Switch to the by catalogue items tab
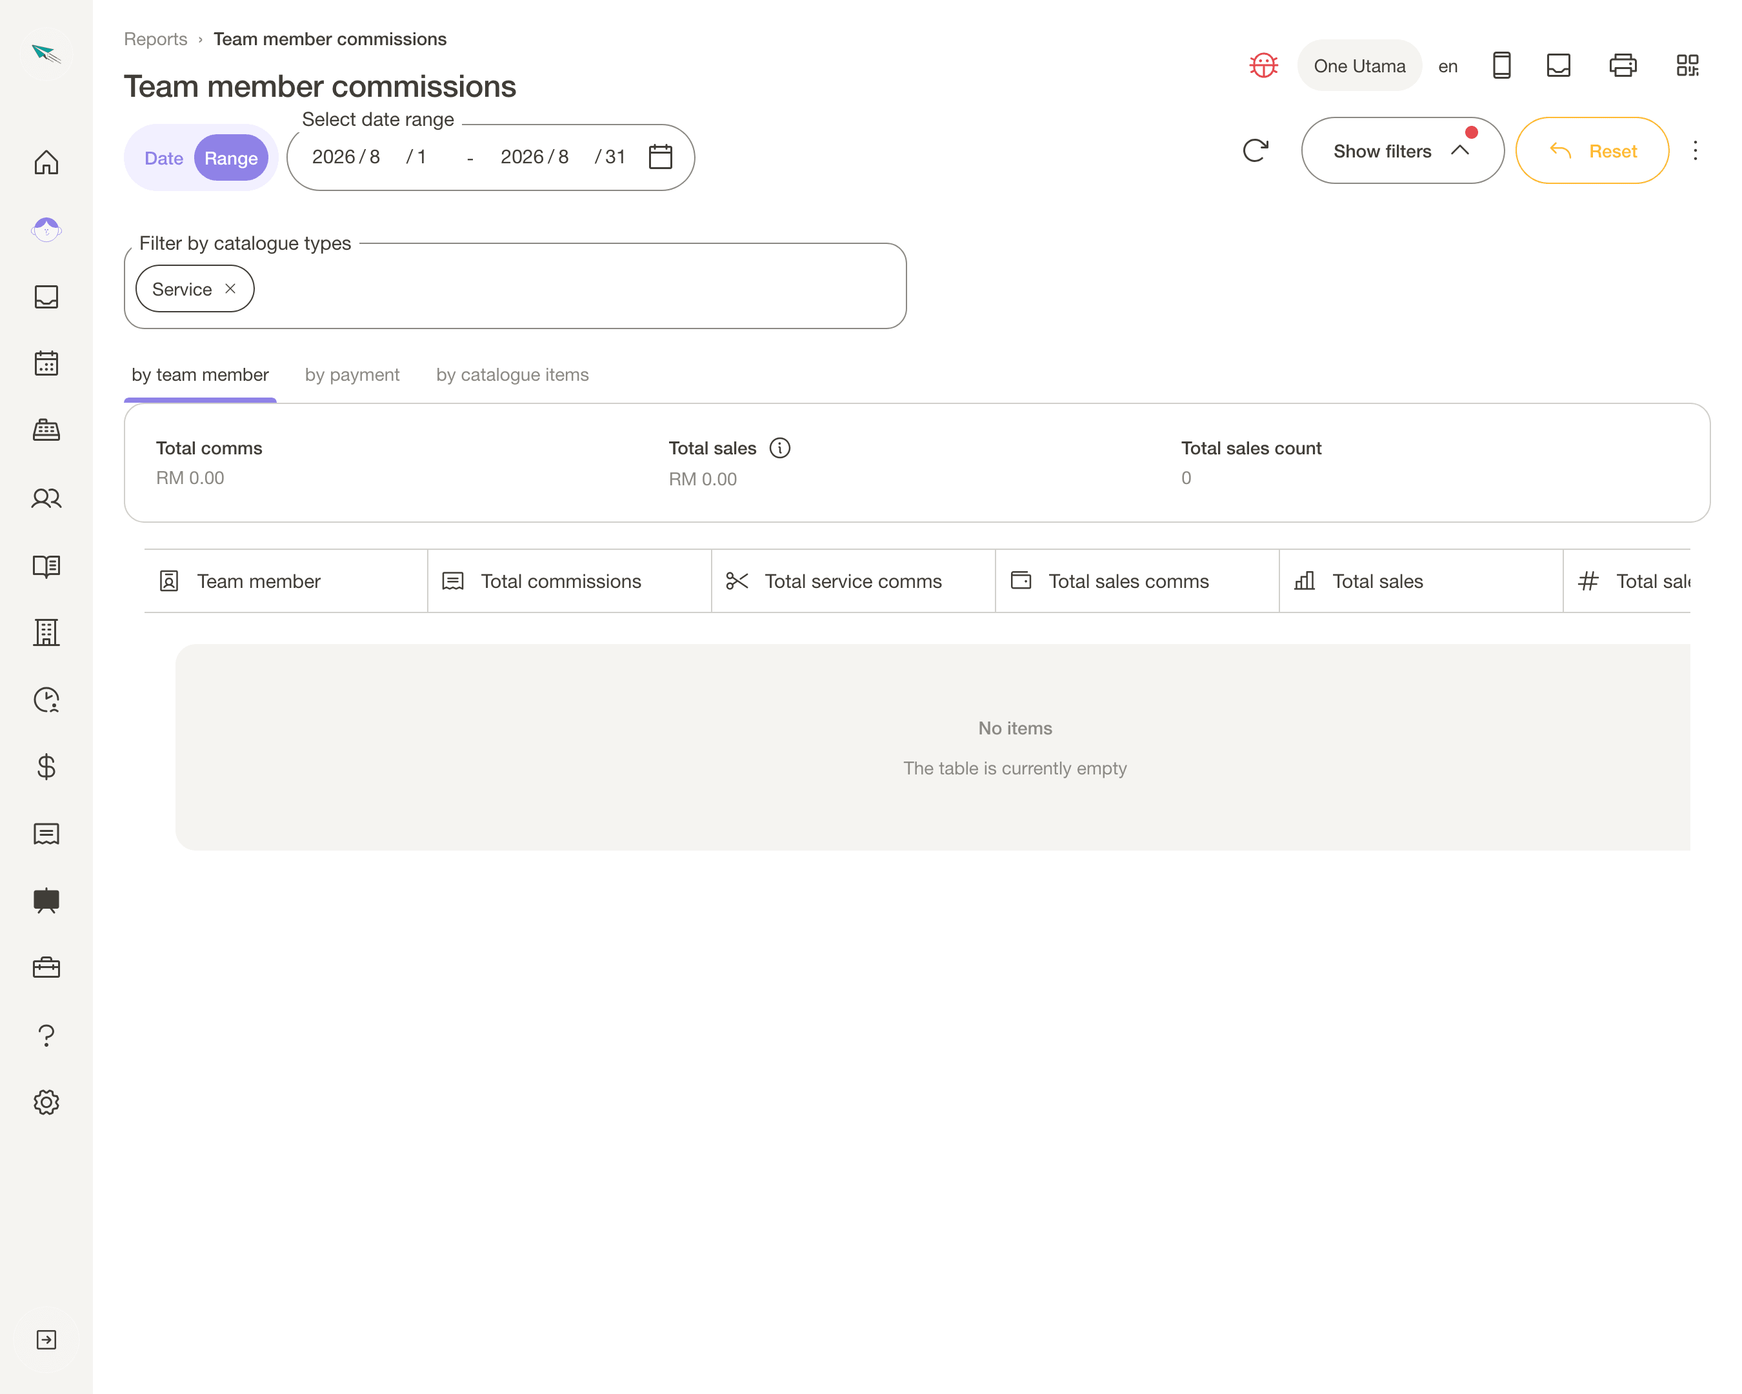This screenshot has width=1742, height=1394. pos(512,375)
